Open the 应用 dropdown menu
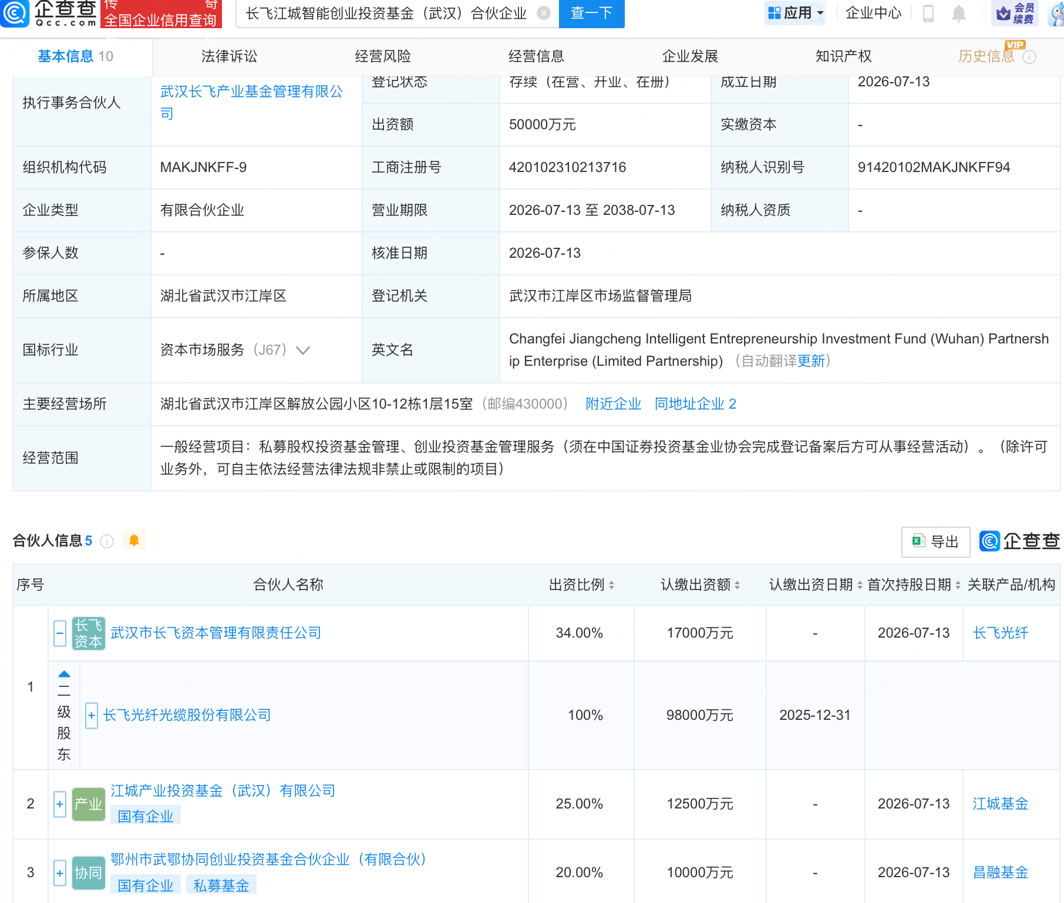This screenshot has width=1064, height=903. point(795,13)
